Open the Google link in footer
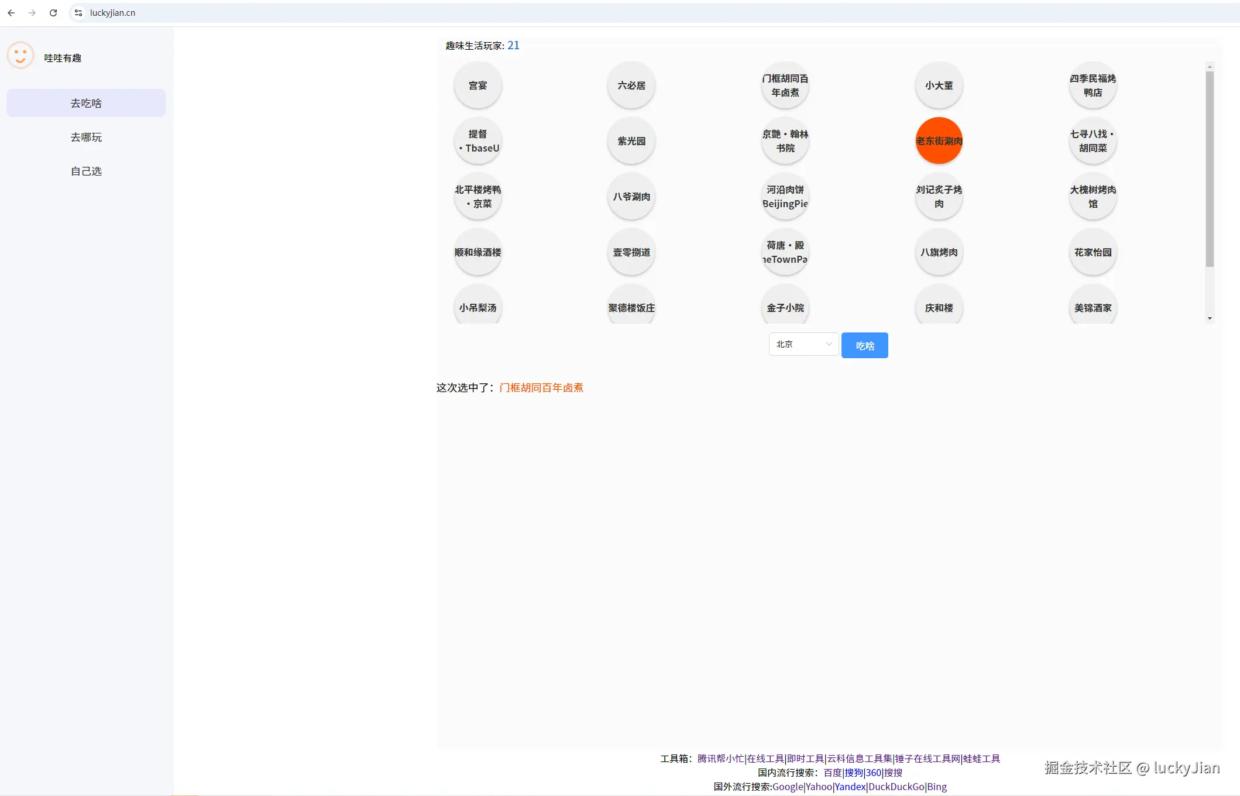This screenshot has height=796, width=1240. tap(788, 787)
